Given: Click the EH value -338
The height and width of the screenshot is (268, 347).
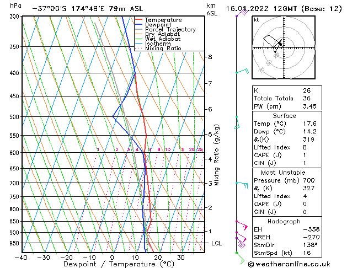Looking at the screenshot, I should tap(312, 229).
